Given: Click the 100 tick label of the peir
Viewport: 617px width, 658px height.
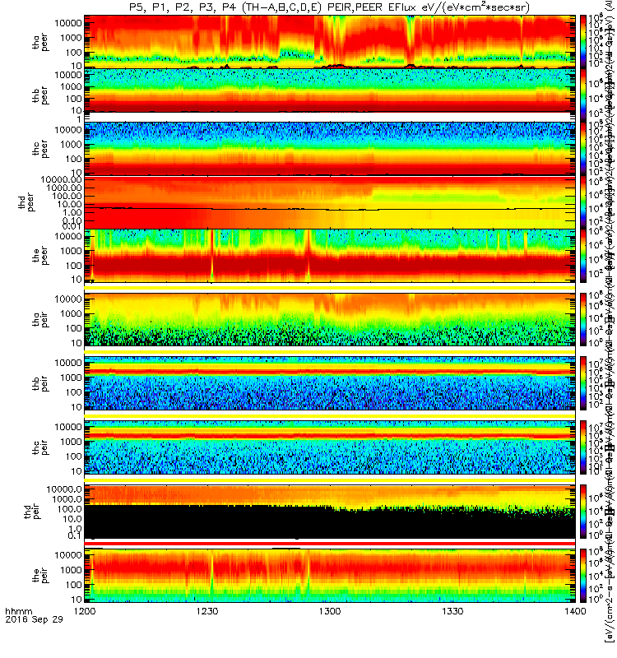Looking at the screenshot, I should coord(74,585).
